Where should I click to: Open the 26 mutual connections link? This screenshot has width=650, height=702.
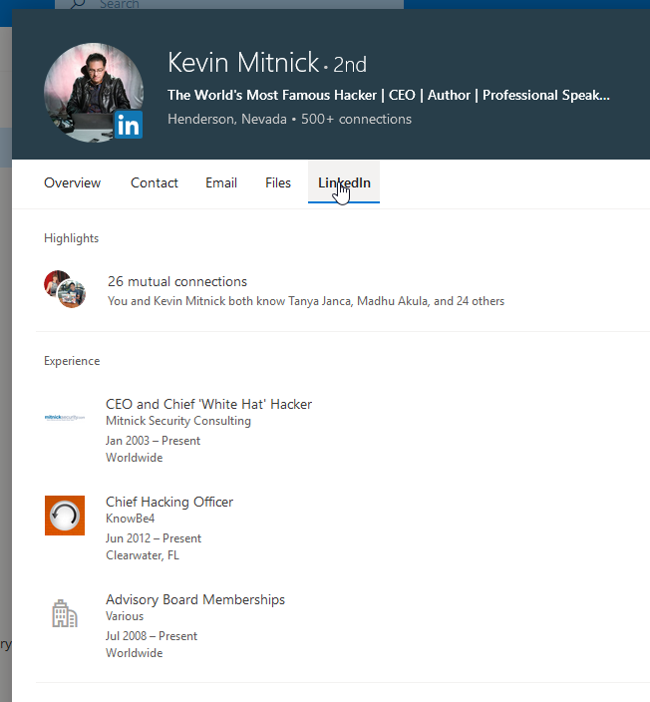tap(177, 281)
